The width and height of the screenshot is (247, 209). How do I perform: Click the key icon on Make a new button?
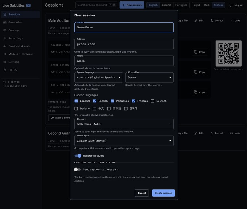(x=53, y=118)
